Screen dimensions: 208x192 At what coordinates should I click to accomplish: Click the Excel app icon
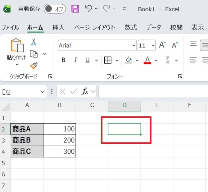coord(7,9)
